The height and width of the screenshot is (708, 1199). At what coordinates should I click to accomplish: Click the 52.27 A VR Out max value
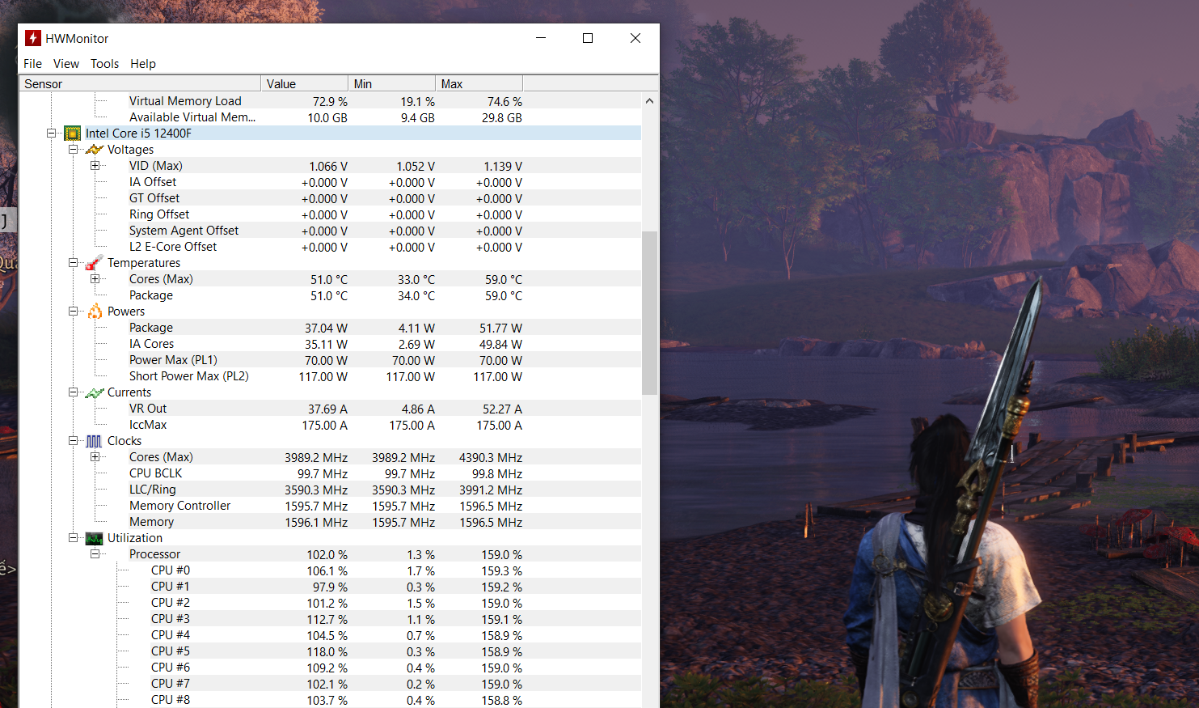502,409
